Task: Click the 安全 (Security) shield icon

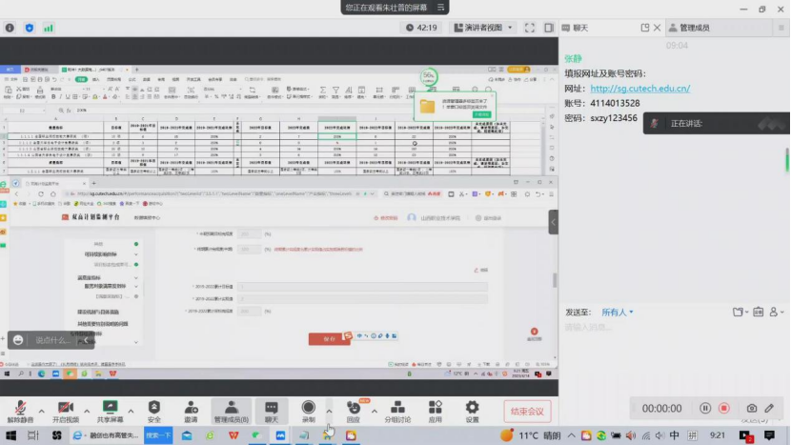Action: tap(153, 408)
